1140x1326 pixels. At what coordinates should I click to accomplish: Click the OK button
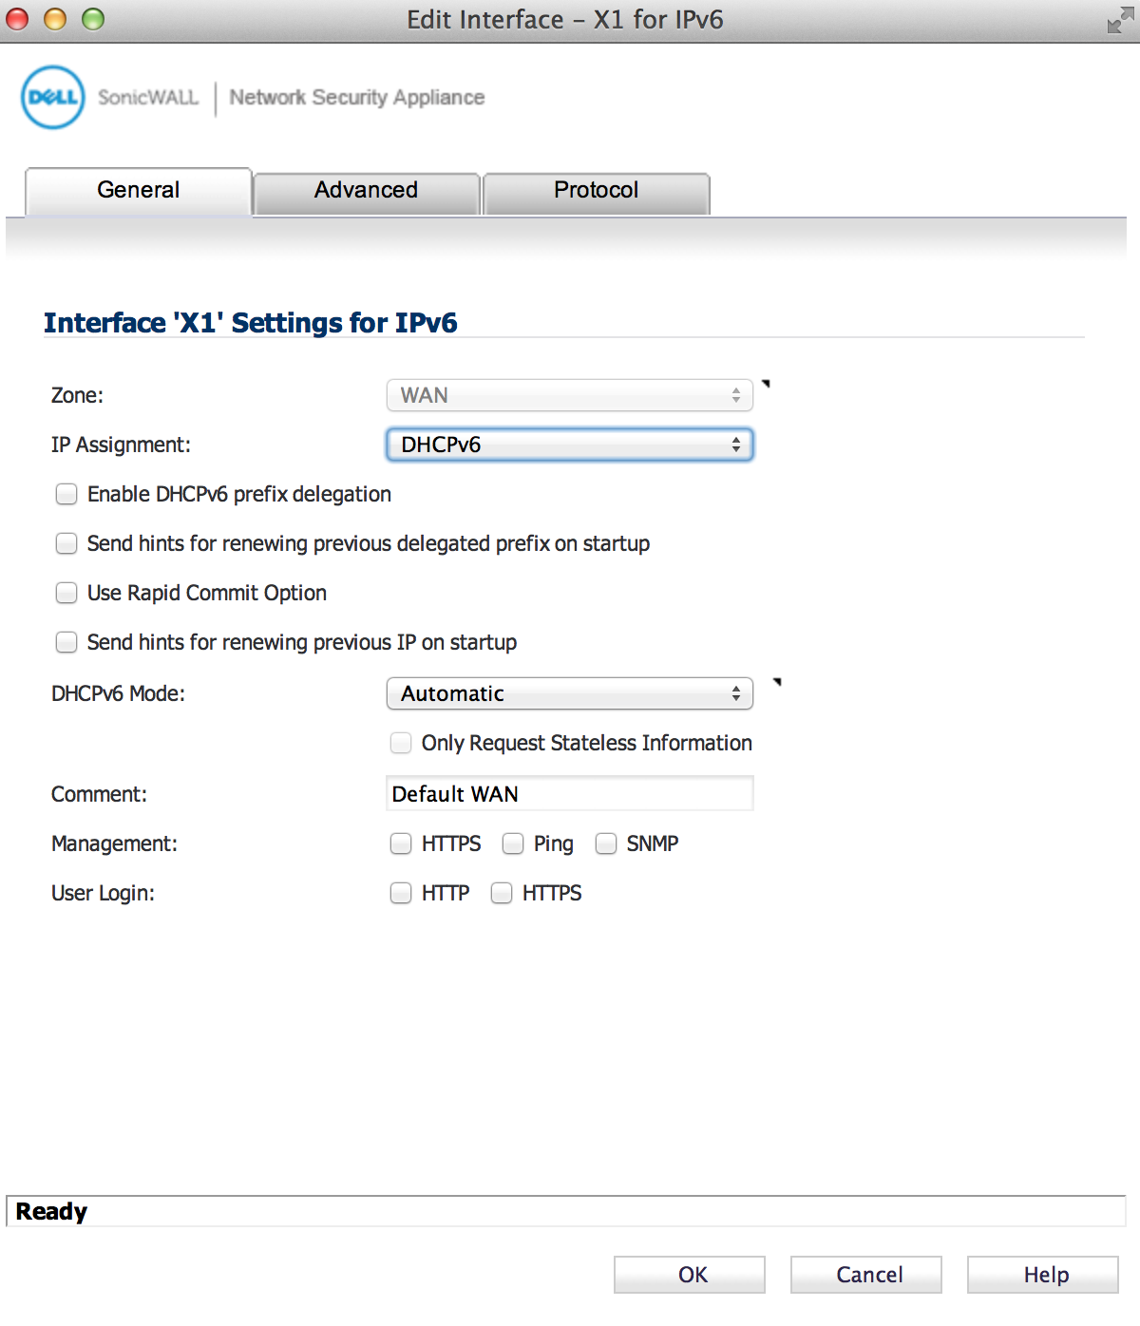(x=690, y=1275)
